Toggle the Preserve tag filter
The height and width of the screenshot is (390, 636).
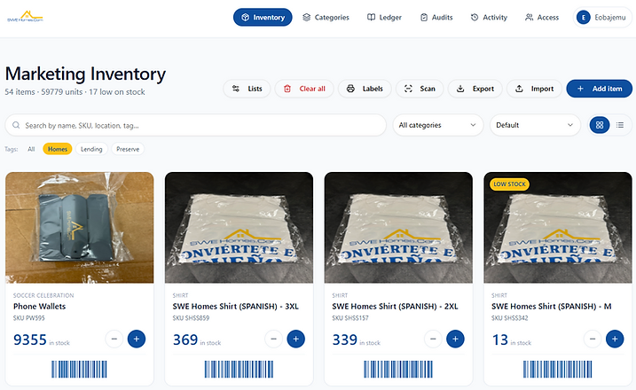tap(128, 149)
